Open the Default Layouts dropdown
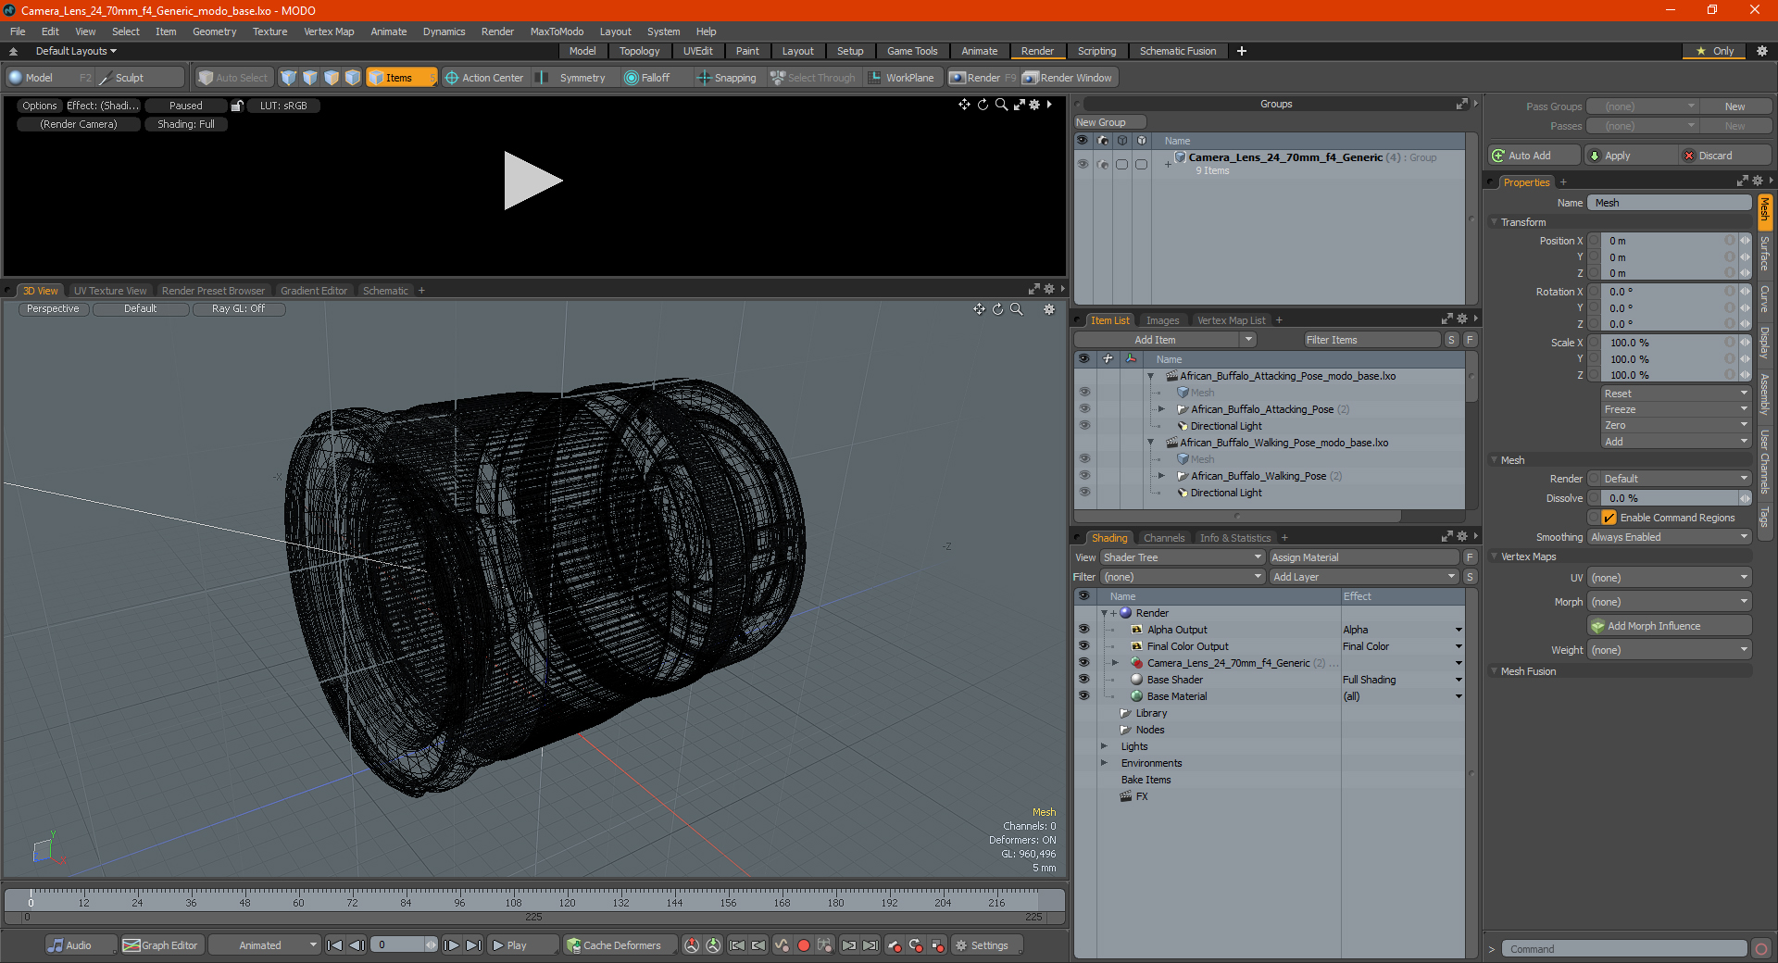 75,51
